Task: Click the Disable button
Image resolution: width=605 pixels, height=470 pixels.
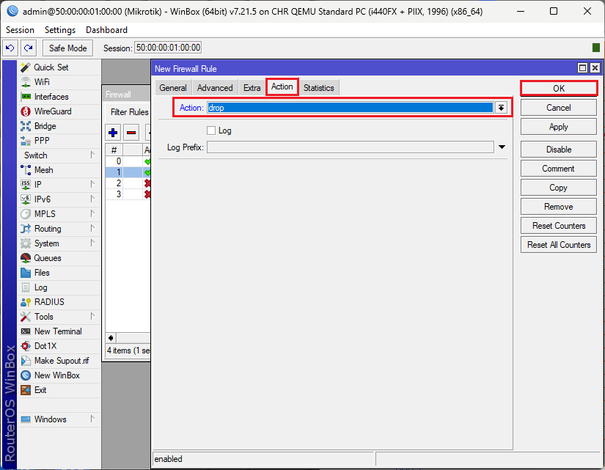Action: coord(559,150)
